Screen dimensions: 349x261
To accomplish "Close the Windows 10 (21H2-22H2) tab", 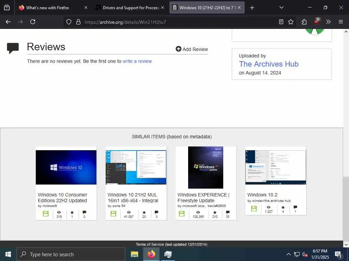I will (239, 7).
